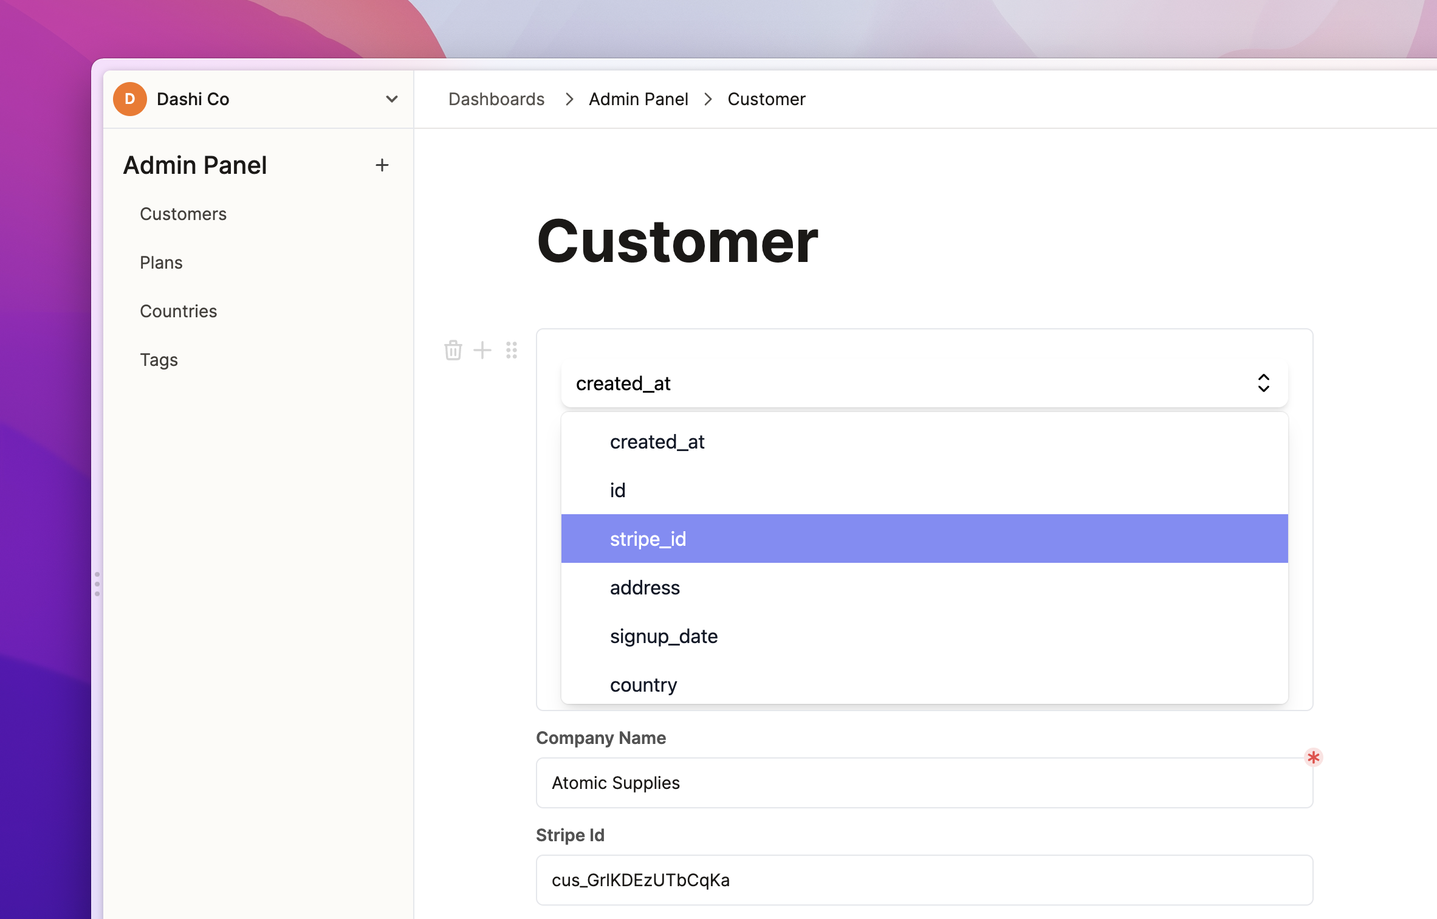Image resolution: width=1437 pixels, height=919 pixels.
Task: Click the Dashboards breadcrumb link
Action: [496, 98]
